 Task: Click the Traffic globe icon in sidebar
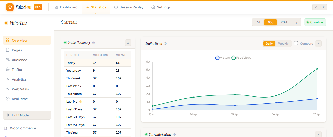click(x=8, y=70)
